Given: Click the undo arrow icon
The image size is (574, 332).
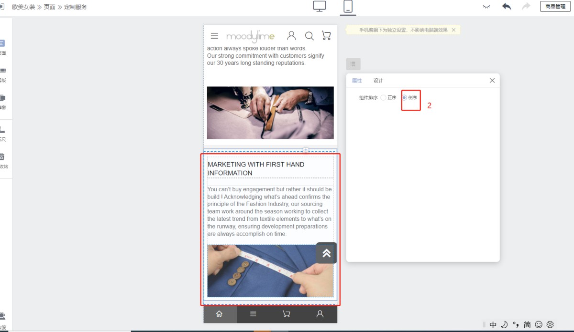Looking at the screenshot, I should [507, 7].
